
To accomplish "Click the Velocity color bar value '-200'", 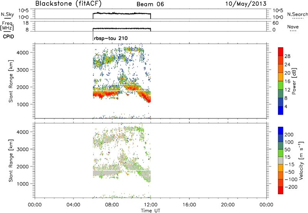I will click(290, 187).
